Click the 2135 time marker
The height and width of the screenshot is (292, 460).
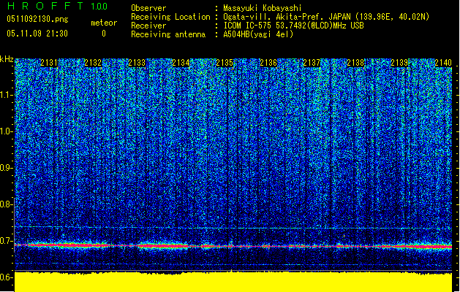point(225,63)
